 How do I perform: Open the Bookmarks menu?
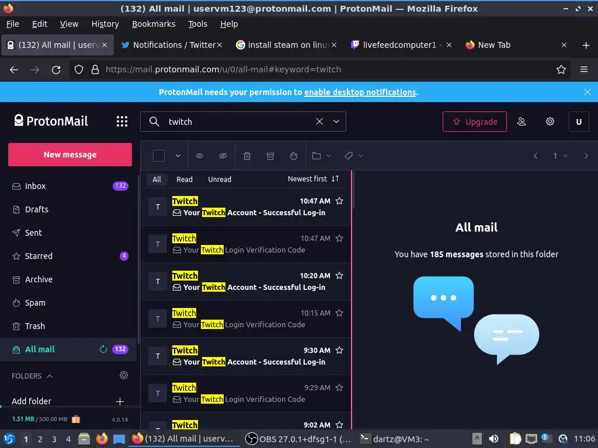point(154,24)
